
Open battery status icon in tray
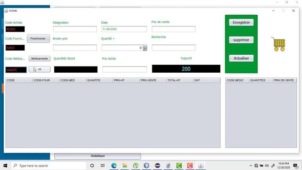(261, 166)
